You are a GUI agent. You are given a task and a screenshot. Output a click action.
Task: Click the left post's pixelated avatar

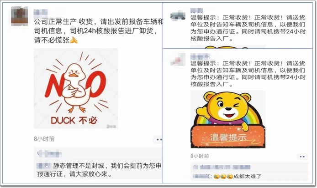[19, 16]
